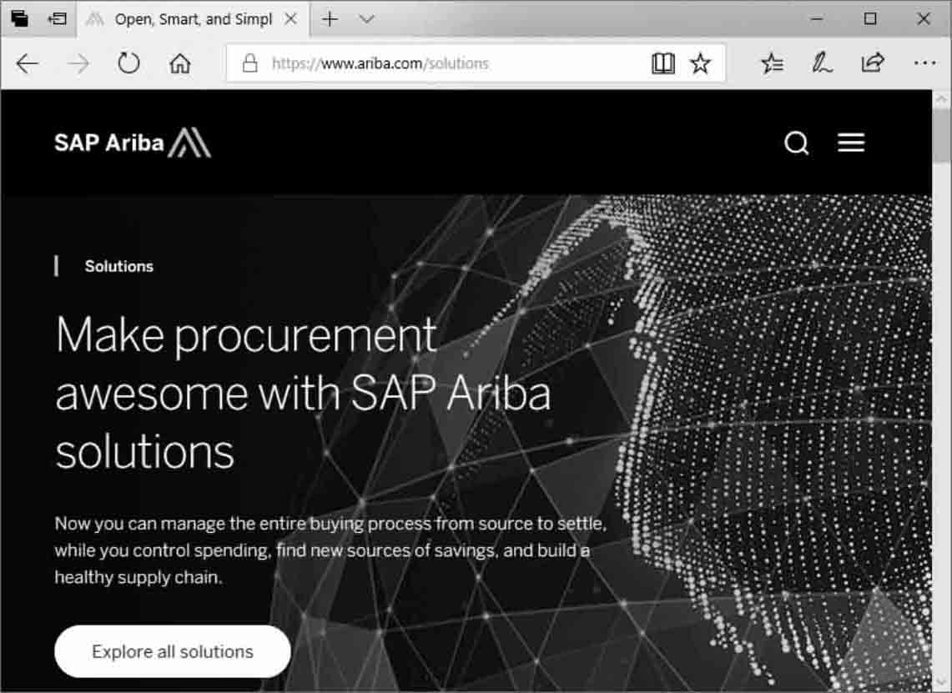The image size is (952, 693).
Task: Expand the tab preview chevron
Action: click(366, 19)
